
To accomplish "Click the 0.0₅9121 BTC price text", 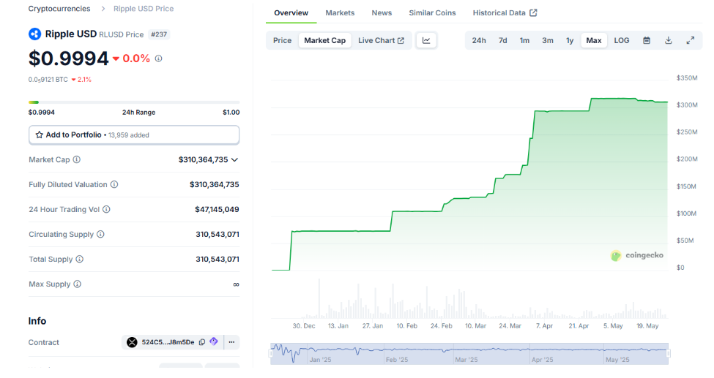I will [48, 79].
